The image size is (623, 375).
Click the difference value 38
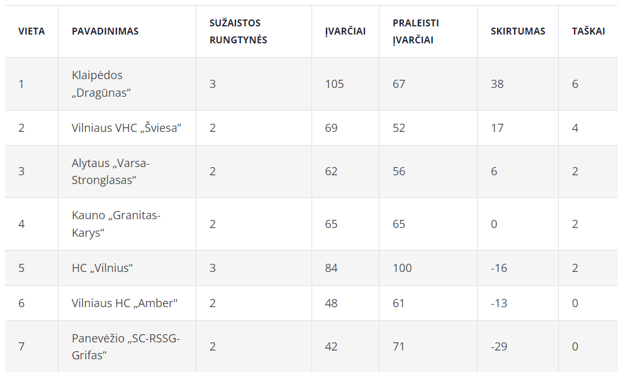[x=497, y=84]
